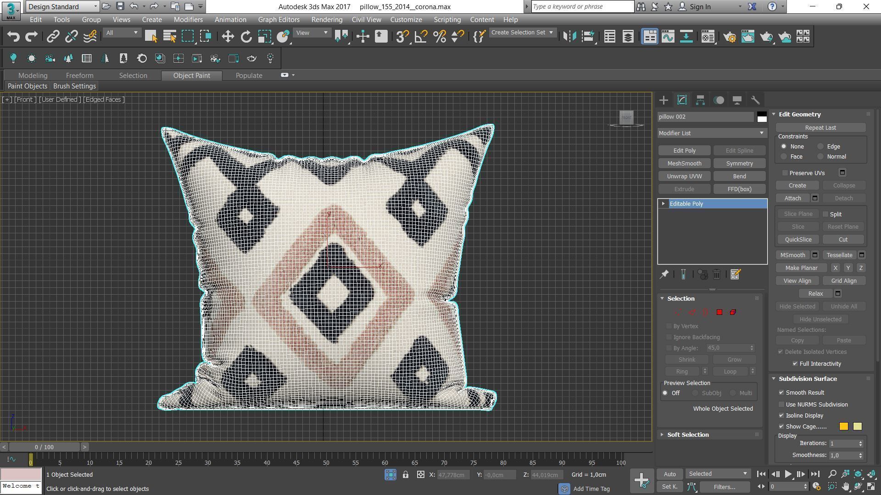Open the selection filter All dropdown

click(122, 33)
